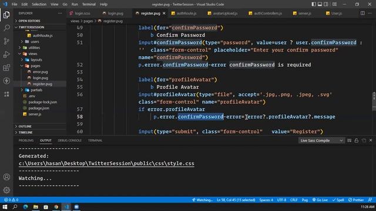Click the Watching Sass status item
This screenshot has height=211, width=376.
pos(202,200)
